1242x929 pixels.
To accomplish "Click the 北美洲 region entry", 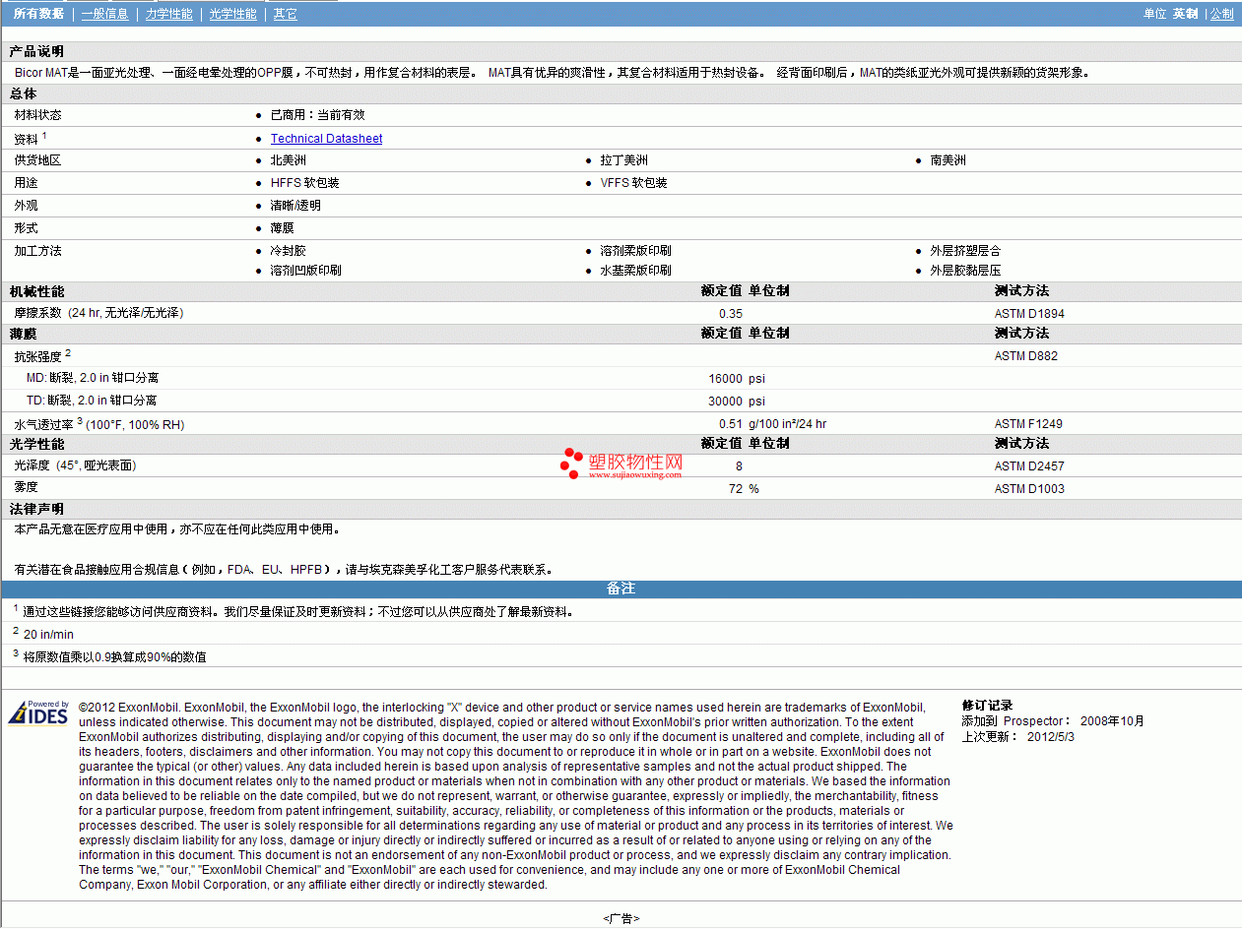I will (x=288, y=160).
